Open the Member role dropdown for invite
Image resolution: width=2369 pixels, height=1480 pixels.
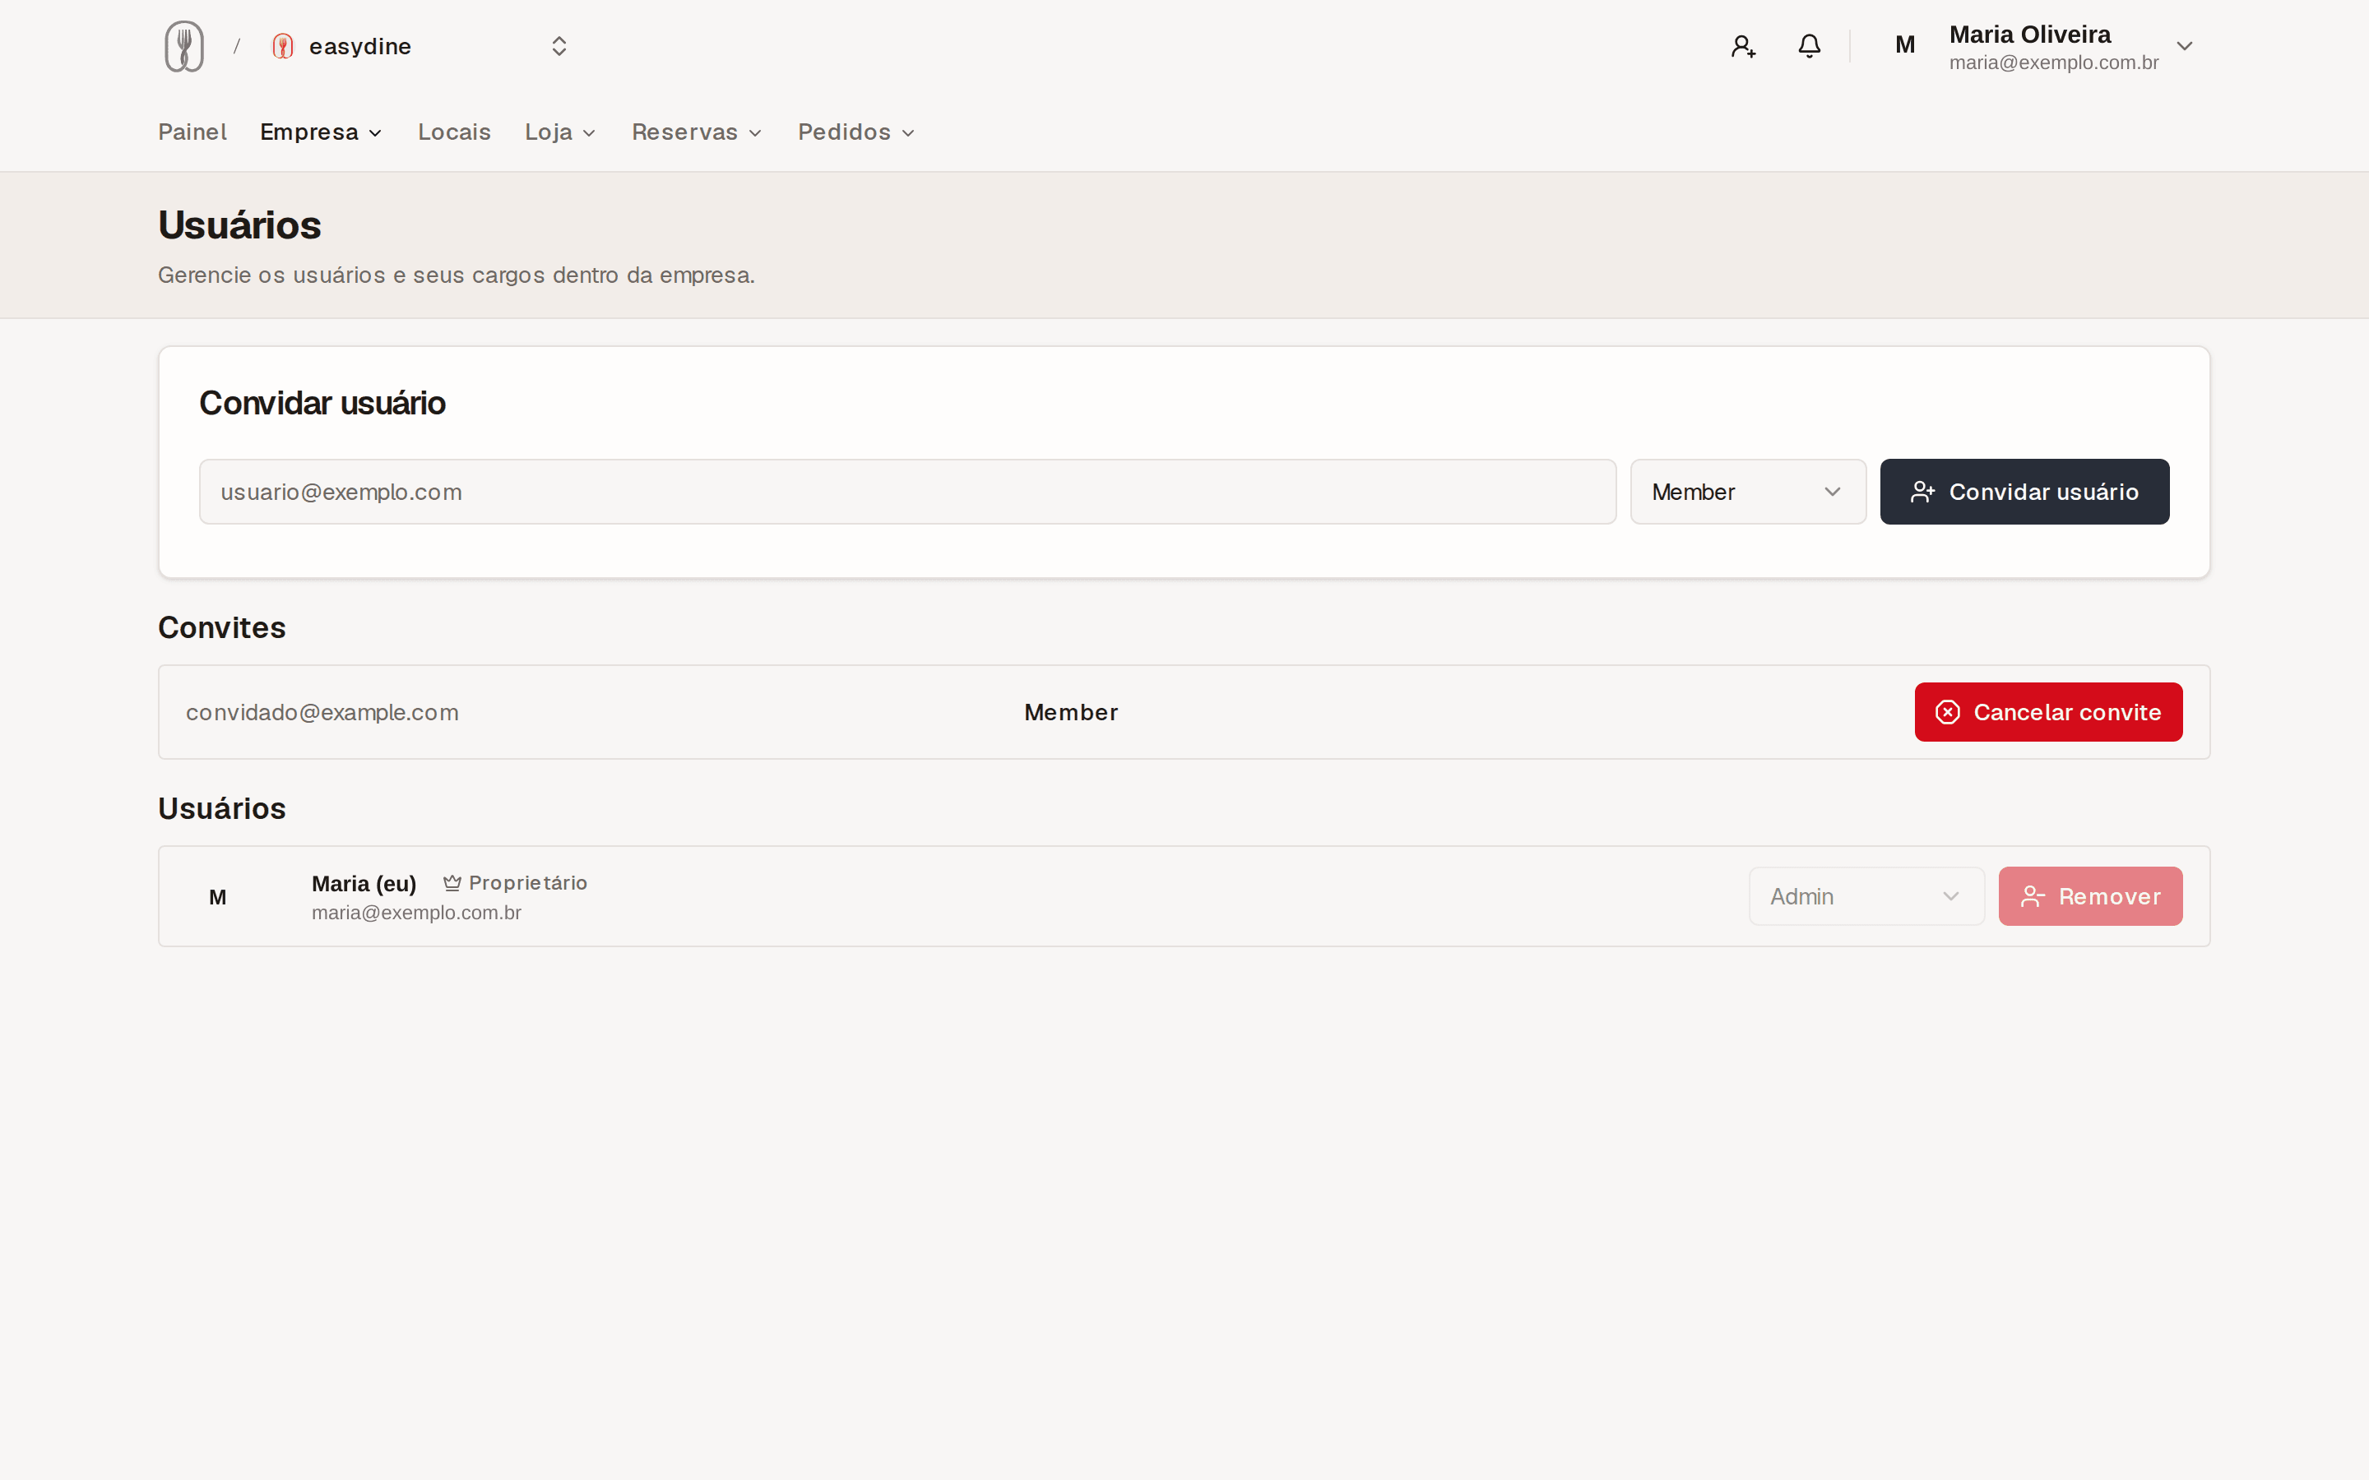pyautogui.click(x=1747, y=492)
